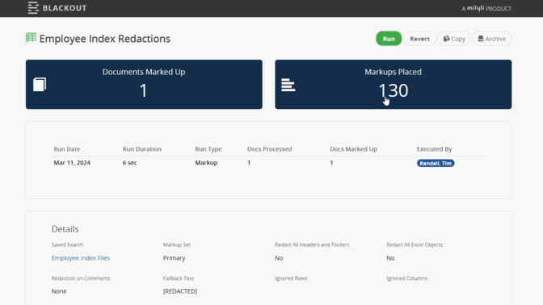Click the No value under Redact All Headers and Footers

(x=279, y=258)
